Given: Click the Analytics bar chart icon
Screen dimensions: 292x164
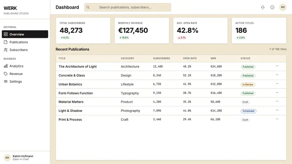Looking at the screenshot, I should pos(6,66).
